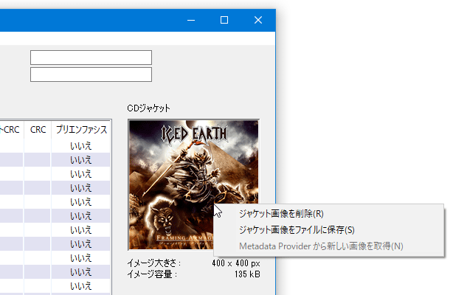Click the イメージ容量 label
The width and height of the screenshot is (453, 295).
tap(152, 274)
